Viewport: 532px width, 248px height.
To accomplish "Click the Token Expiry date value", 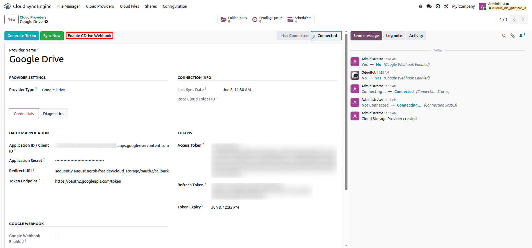I will click(225, 207).
